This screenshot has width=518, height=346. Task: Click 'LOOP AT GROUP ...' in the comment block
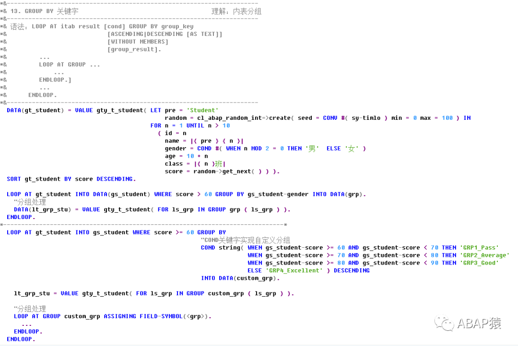click(70, 64)
